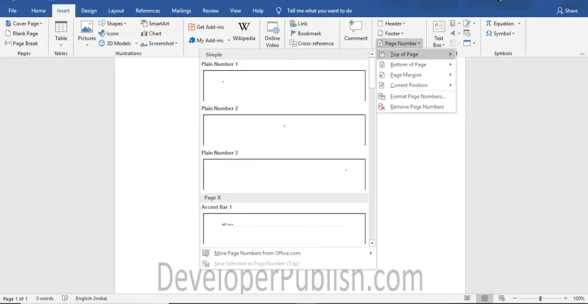Switch to Read Mode view

click(x=467, y=298)
